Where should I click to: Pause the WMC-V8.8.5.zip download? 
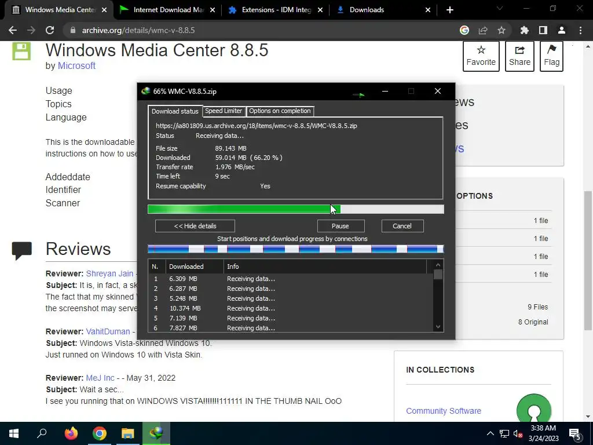coord(341,226)
